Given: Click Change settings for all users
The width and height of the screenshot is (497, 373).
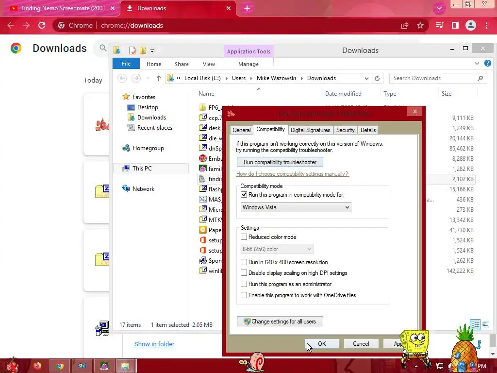Looking at the screenshot, I should pyautogui.click(x=280, y=322).
